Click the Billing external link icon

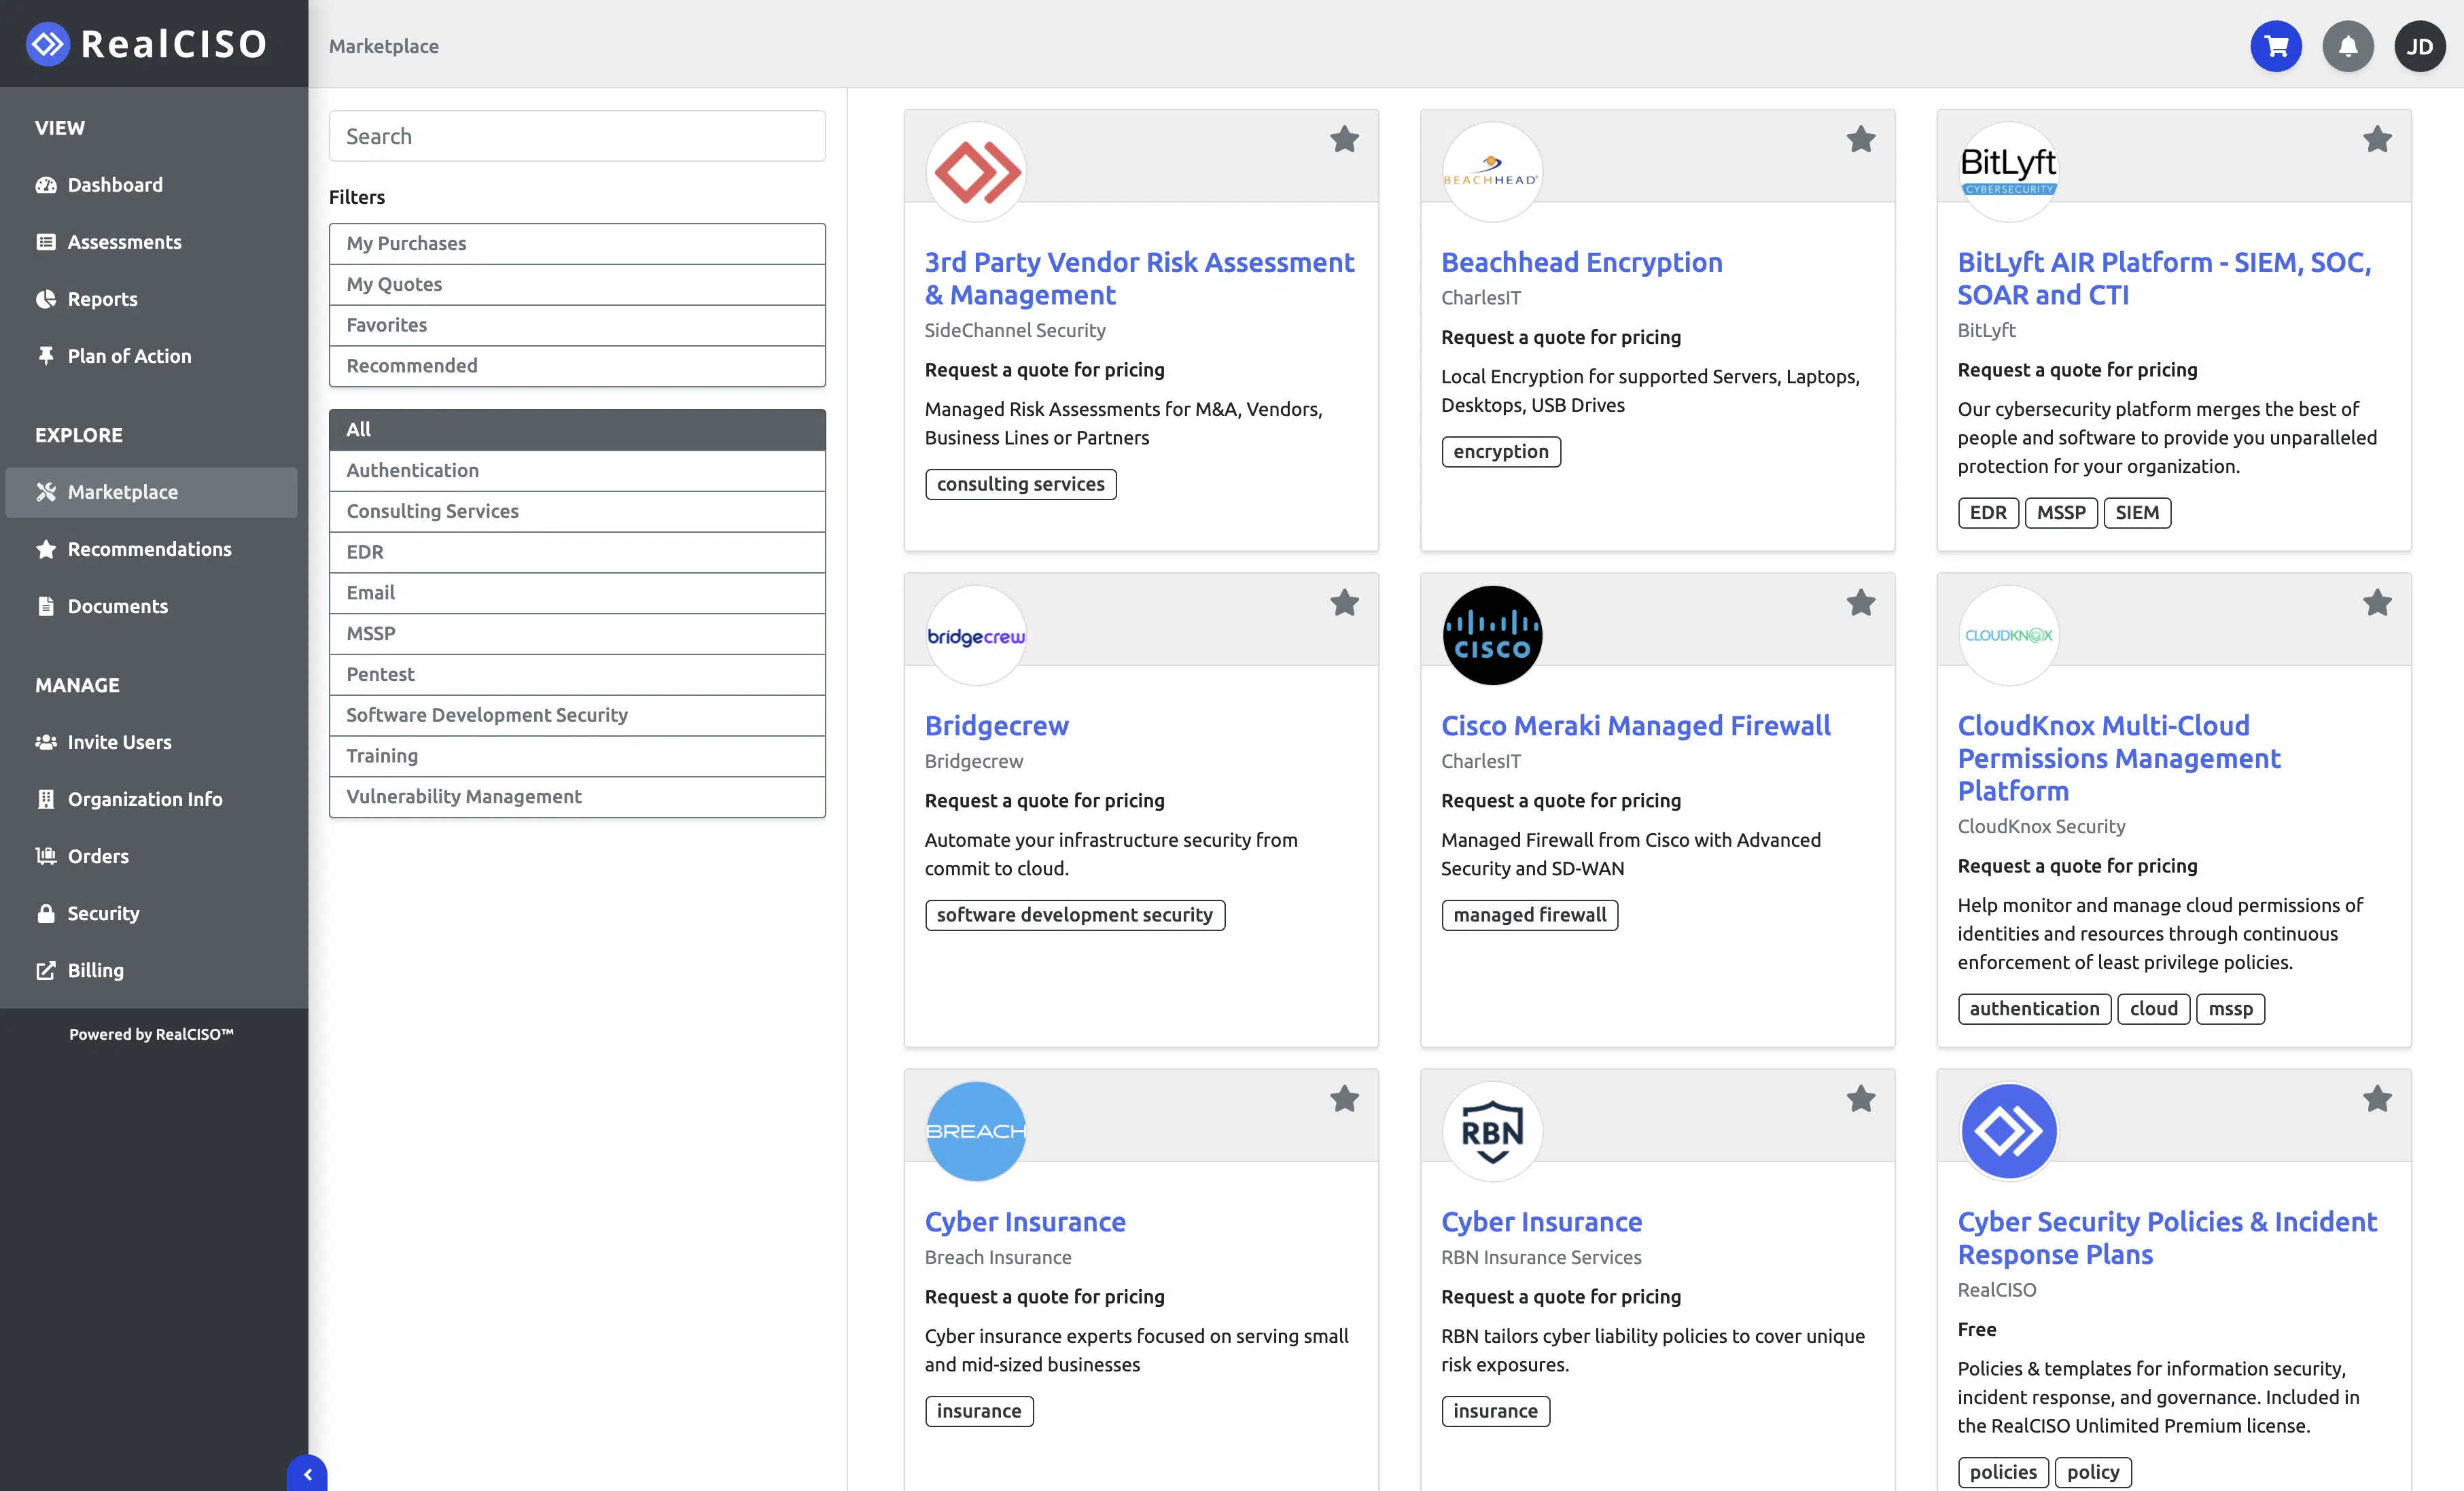46,970
